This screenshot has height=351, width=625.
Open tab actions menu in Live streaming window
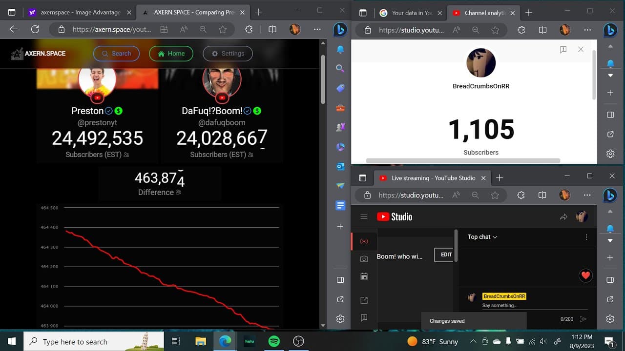362,178
